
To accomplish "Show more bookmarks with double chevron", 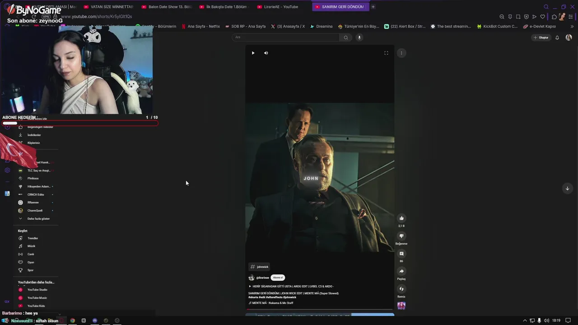I will (x=572, y=26).
